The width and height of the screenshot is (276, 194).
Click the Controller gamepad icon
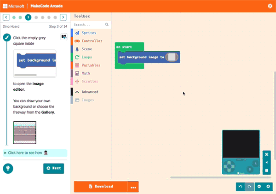click(x=77, y=41)
